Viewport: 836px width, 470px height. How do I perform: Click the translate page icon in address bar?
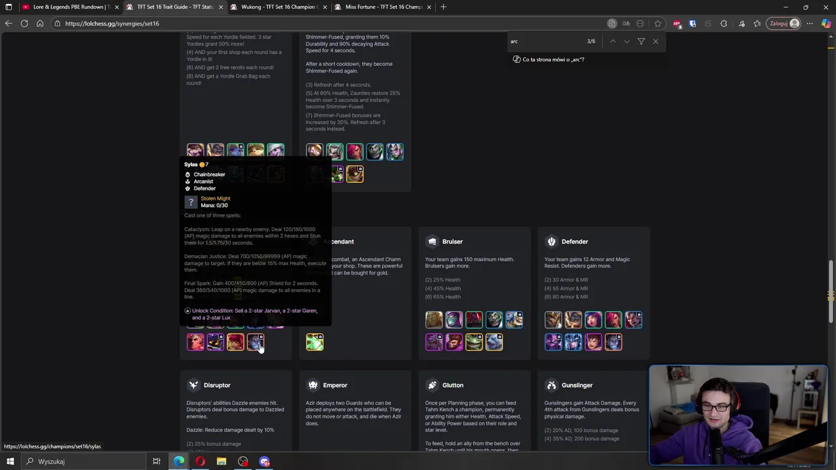(626, 23)
